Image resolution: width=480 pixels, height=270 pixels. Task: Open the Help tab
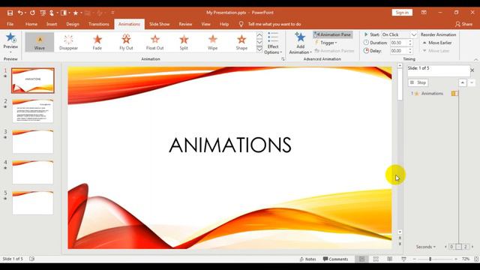[224, 24]
